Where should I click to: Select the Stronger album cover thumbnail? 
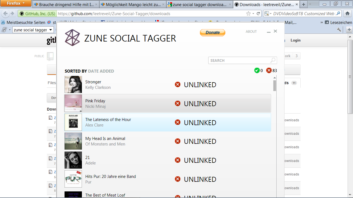click(73, 84)
